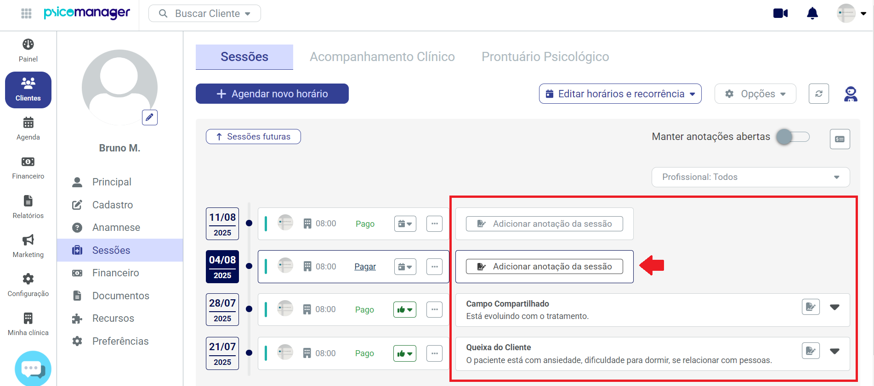Screen dimensions: 874x386
Task: Open more options on 11/08 session
Action: click(434, 224)
